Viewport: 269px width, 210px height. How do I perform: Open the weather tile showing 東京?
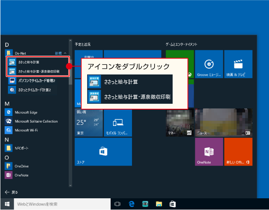point(89,123)
